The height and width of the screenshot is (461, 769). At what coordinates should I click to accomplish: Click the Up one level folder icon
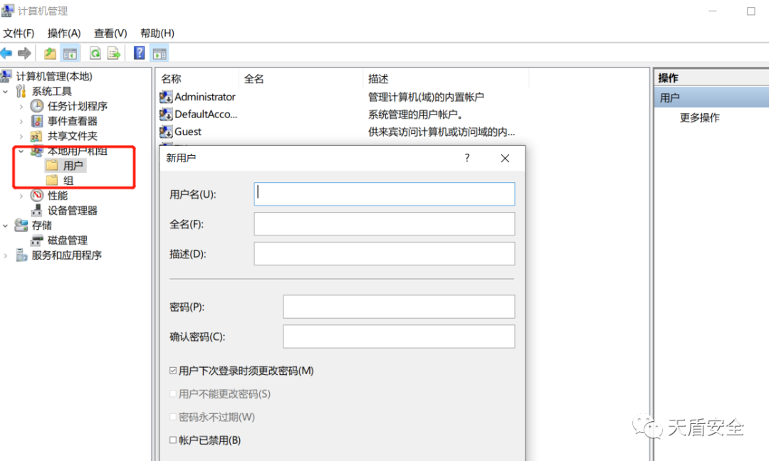(50, 53)
